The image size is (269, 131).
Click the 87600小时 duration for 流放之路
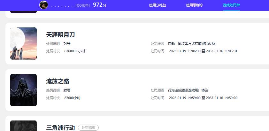(x=73, y=98)
